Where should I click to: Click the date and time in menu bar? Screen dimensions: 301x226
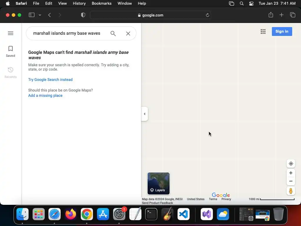[x=277, y=4]
